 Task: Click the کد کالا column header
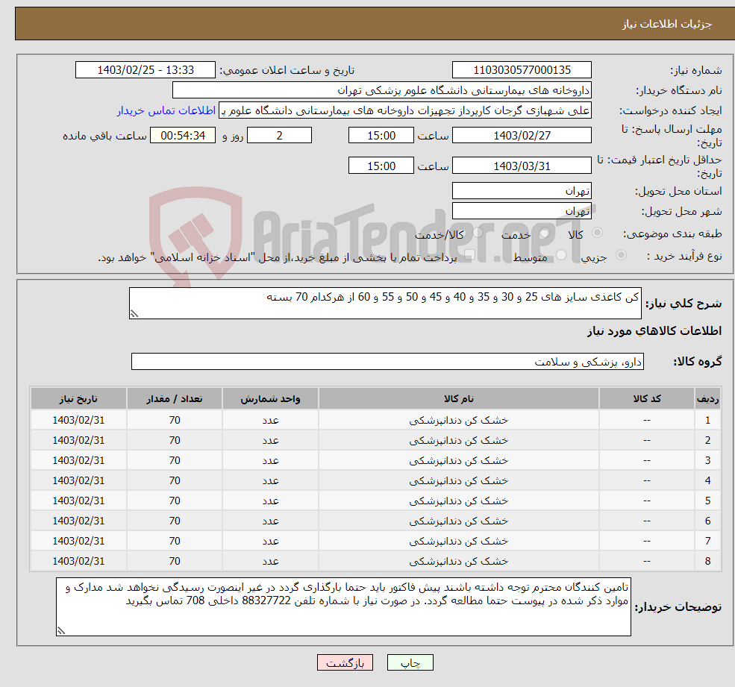click(x=647, y=399)
